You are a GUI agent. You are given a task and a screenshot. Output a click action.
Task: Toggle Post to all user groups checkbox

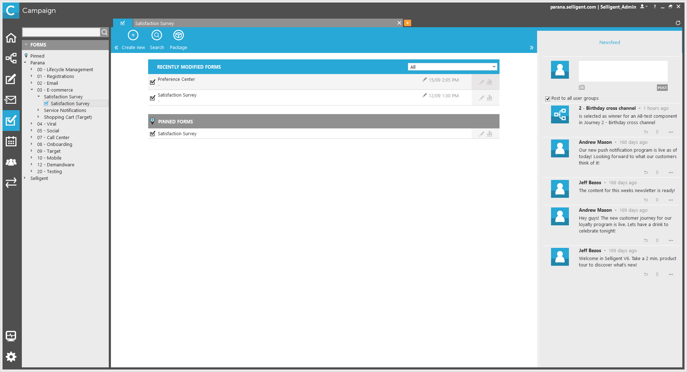pos(547,99)
